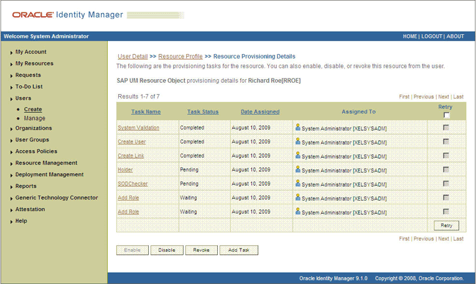This screenshot has width=476, height=284.
Task: Open the Holder task link
Action: (x=125, y=169)
